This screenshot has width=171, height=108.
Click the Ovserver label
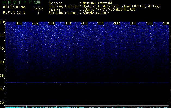pyautogui.click(x=55, y=3)
